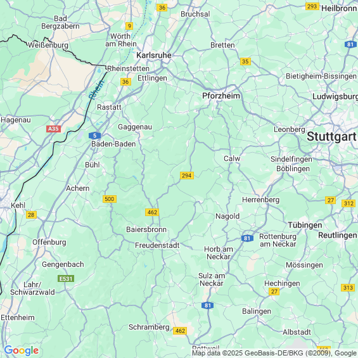This screenshot has height=358, width=358.
Task: Select the Karlsruhe city label
Action: [x=154, y=55]
